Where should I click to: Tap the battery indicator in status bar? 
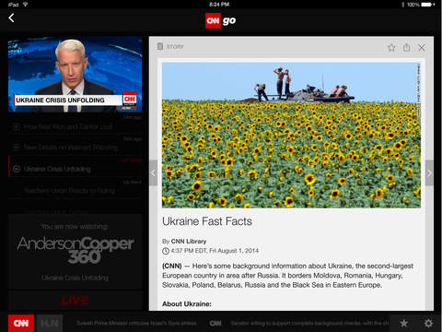point(428,5)
